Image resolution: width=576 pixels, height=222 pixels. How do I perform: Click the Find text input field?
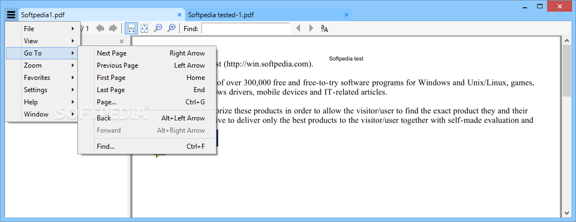coord(246,28)
